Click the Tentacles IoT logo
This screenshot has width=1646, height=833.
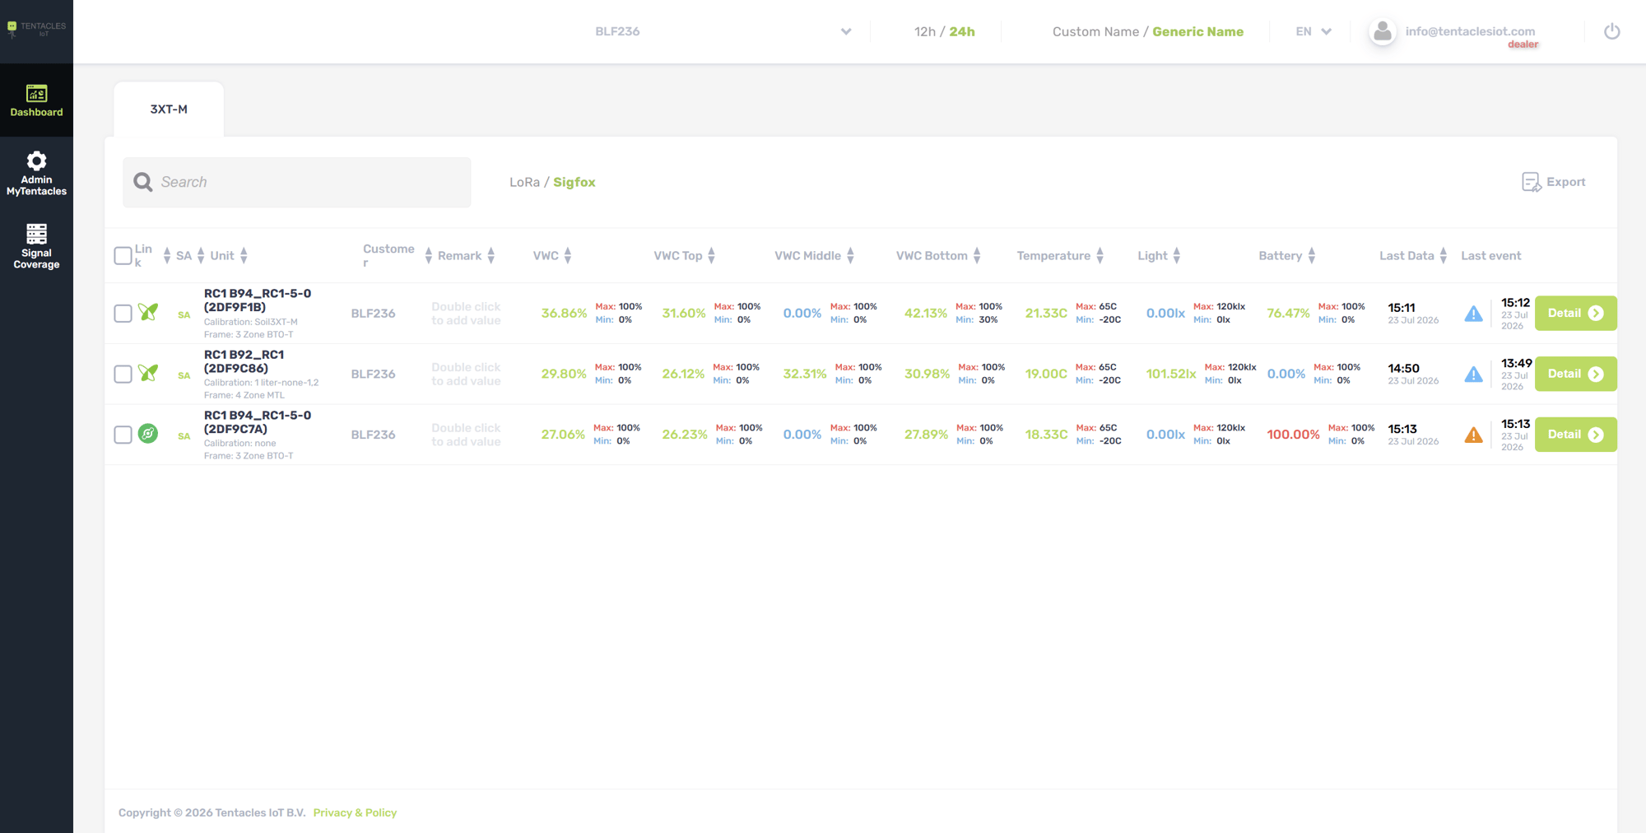[36, 29]
